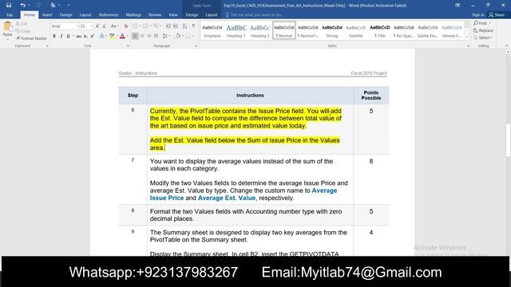Open the File tab
Viewport: 511px width, 287px height.
point(10,14)
